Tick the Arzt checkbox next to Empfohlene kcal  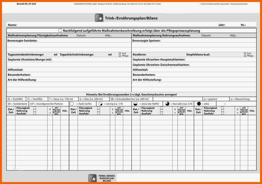(x=245, y=53)
